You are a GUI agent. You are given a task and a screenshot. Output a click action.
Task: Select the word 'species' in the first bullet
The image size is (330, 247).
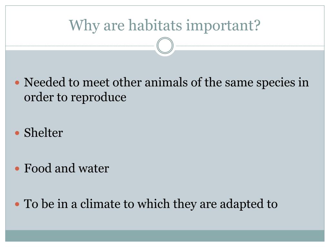(x=276, y=83)
